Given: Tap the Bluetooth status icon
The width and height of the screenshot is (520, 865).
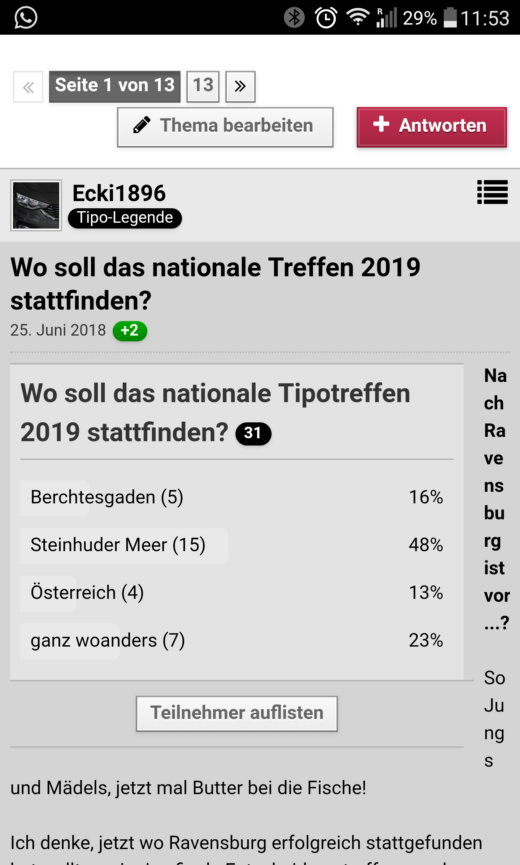Looking at the screenshot, I should click(294, 17).
